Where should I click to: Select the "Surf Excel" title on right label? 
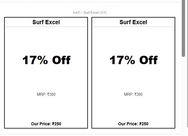[133, 22]
